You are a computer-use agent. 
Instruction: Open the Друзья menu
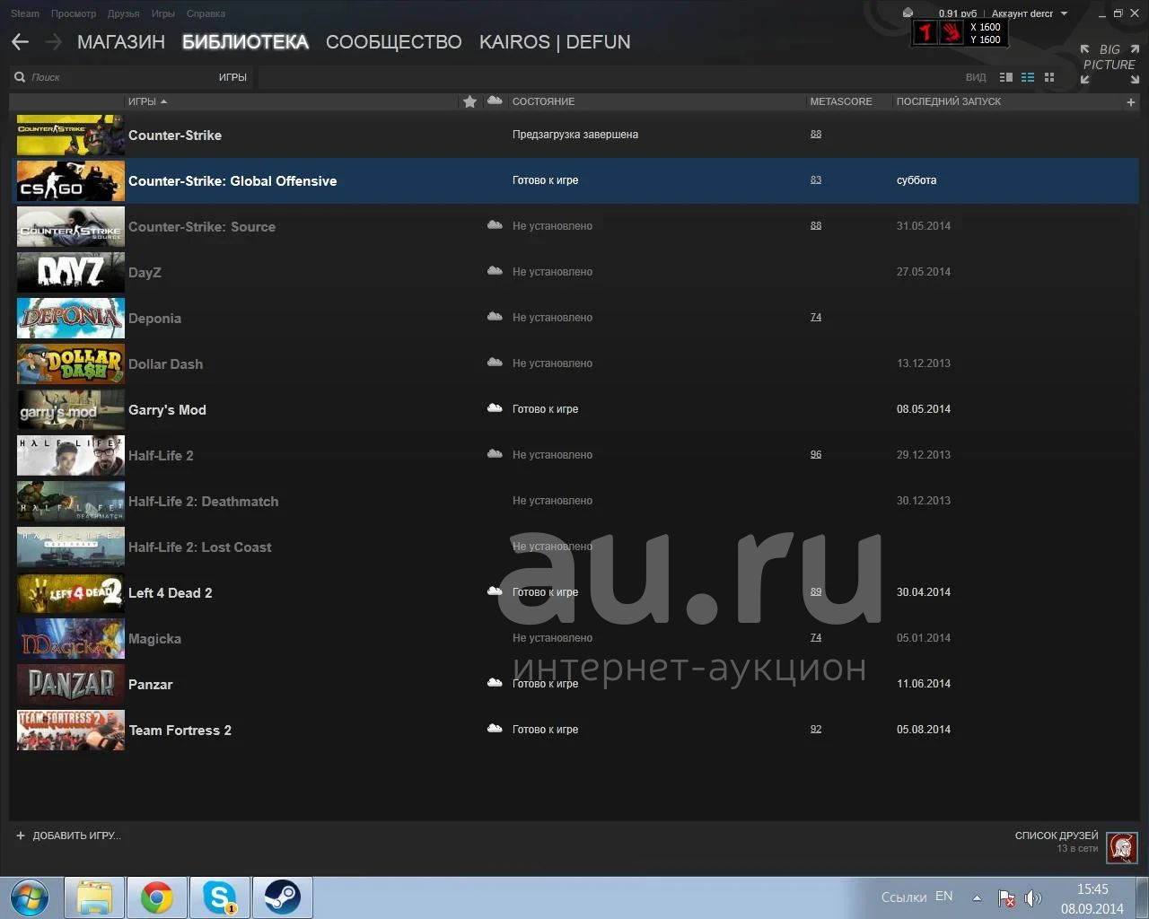point(123,13)
